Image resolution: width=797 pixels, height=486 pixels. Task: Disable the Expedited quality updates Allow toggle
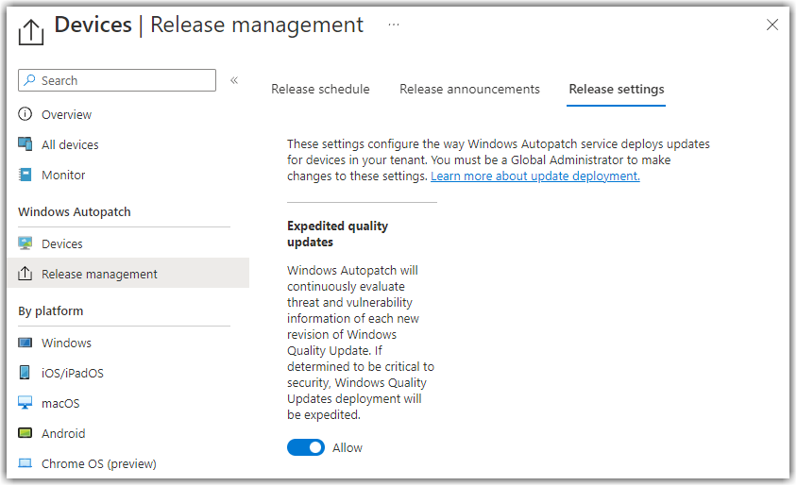coord(306,447)
